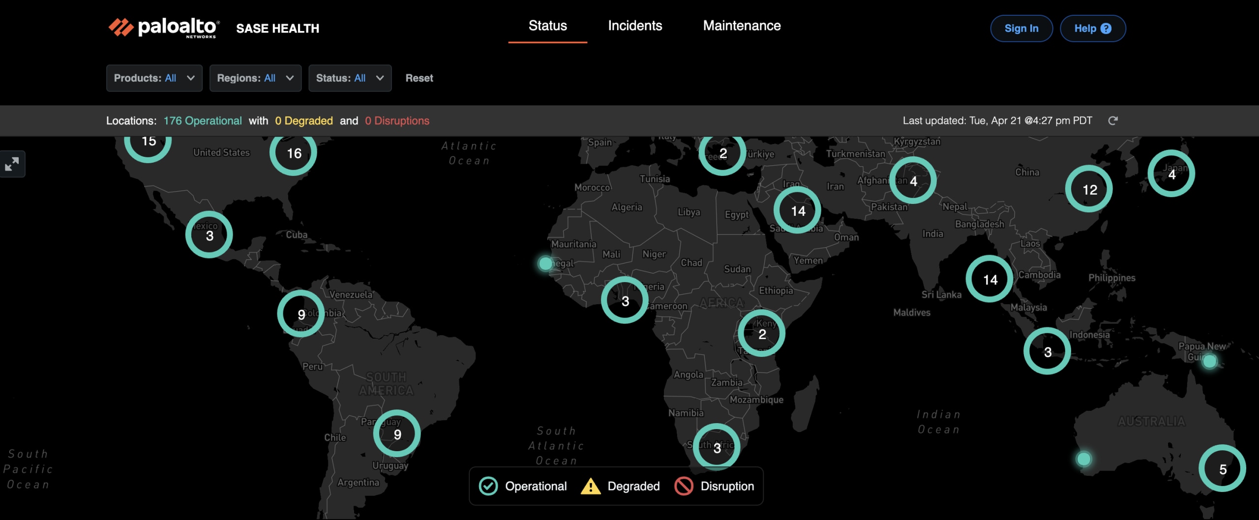Expand the Regions filter dropdown
The width and height of the screenshot is (1259, 520).
255,78
